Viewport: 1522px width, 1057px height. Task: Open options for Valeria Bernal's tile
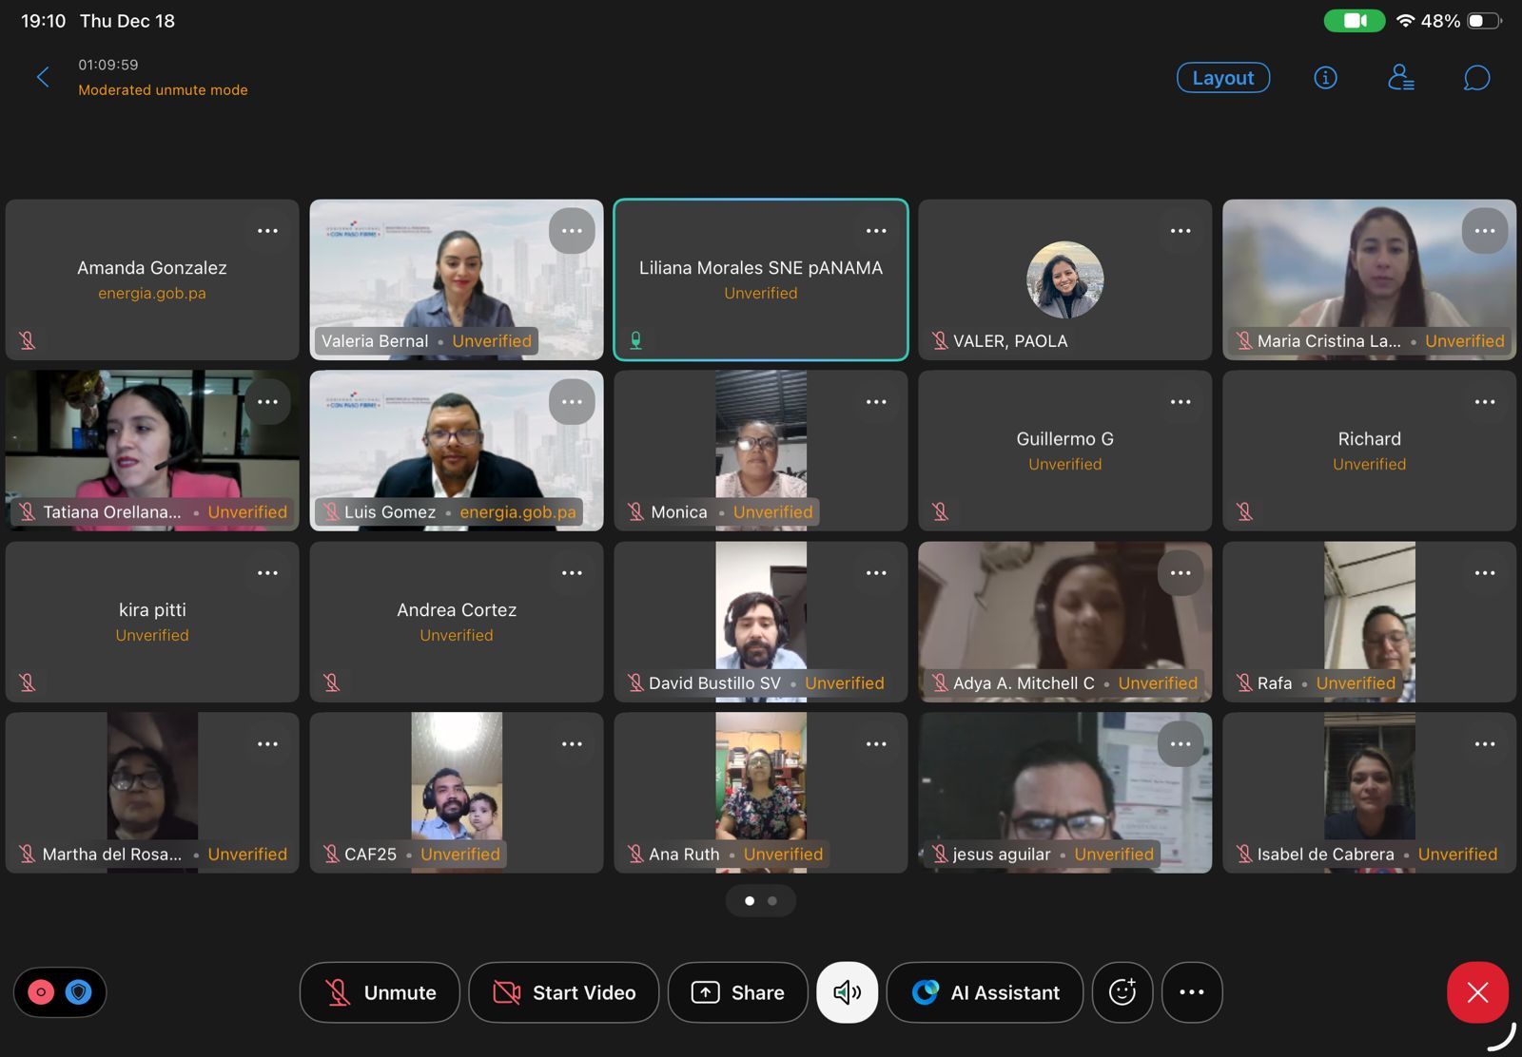[x=572, y=231]
